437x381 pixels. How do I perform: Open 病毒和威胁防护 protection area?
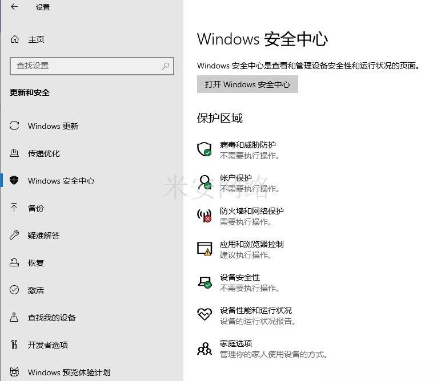click(x=239, y=150)
